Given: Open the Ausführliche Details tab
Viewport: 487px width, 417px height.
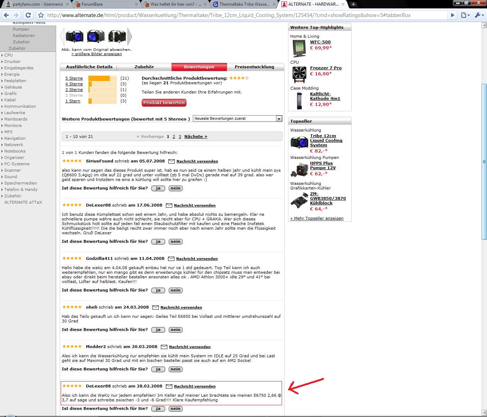Looking at the screenshot, I should point(89,67).
